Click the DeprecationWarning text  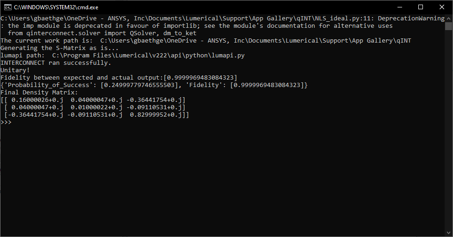point(411,19)
